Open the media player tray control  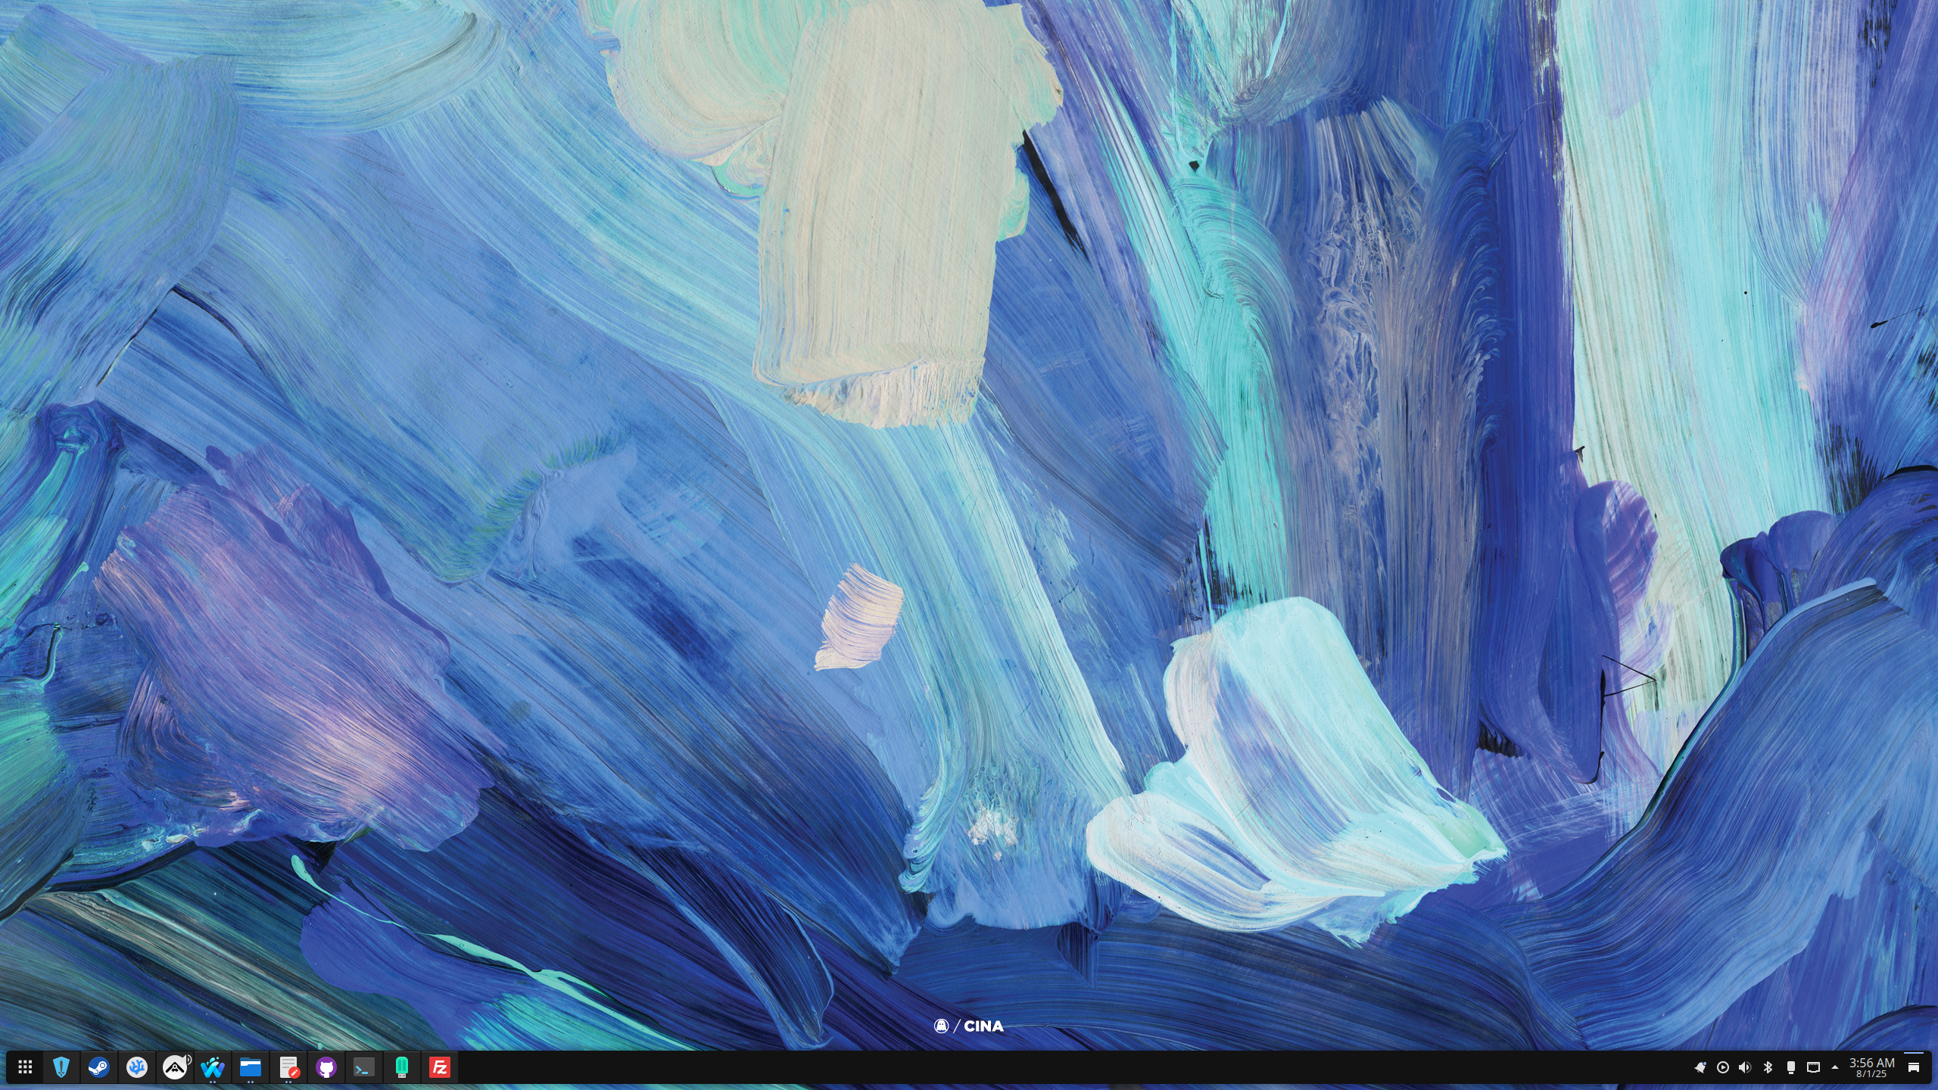[x=1723, y=1067]
